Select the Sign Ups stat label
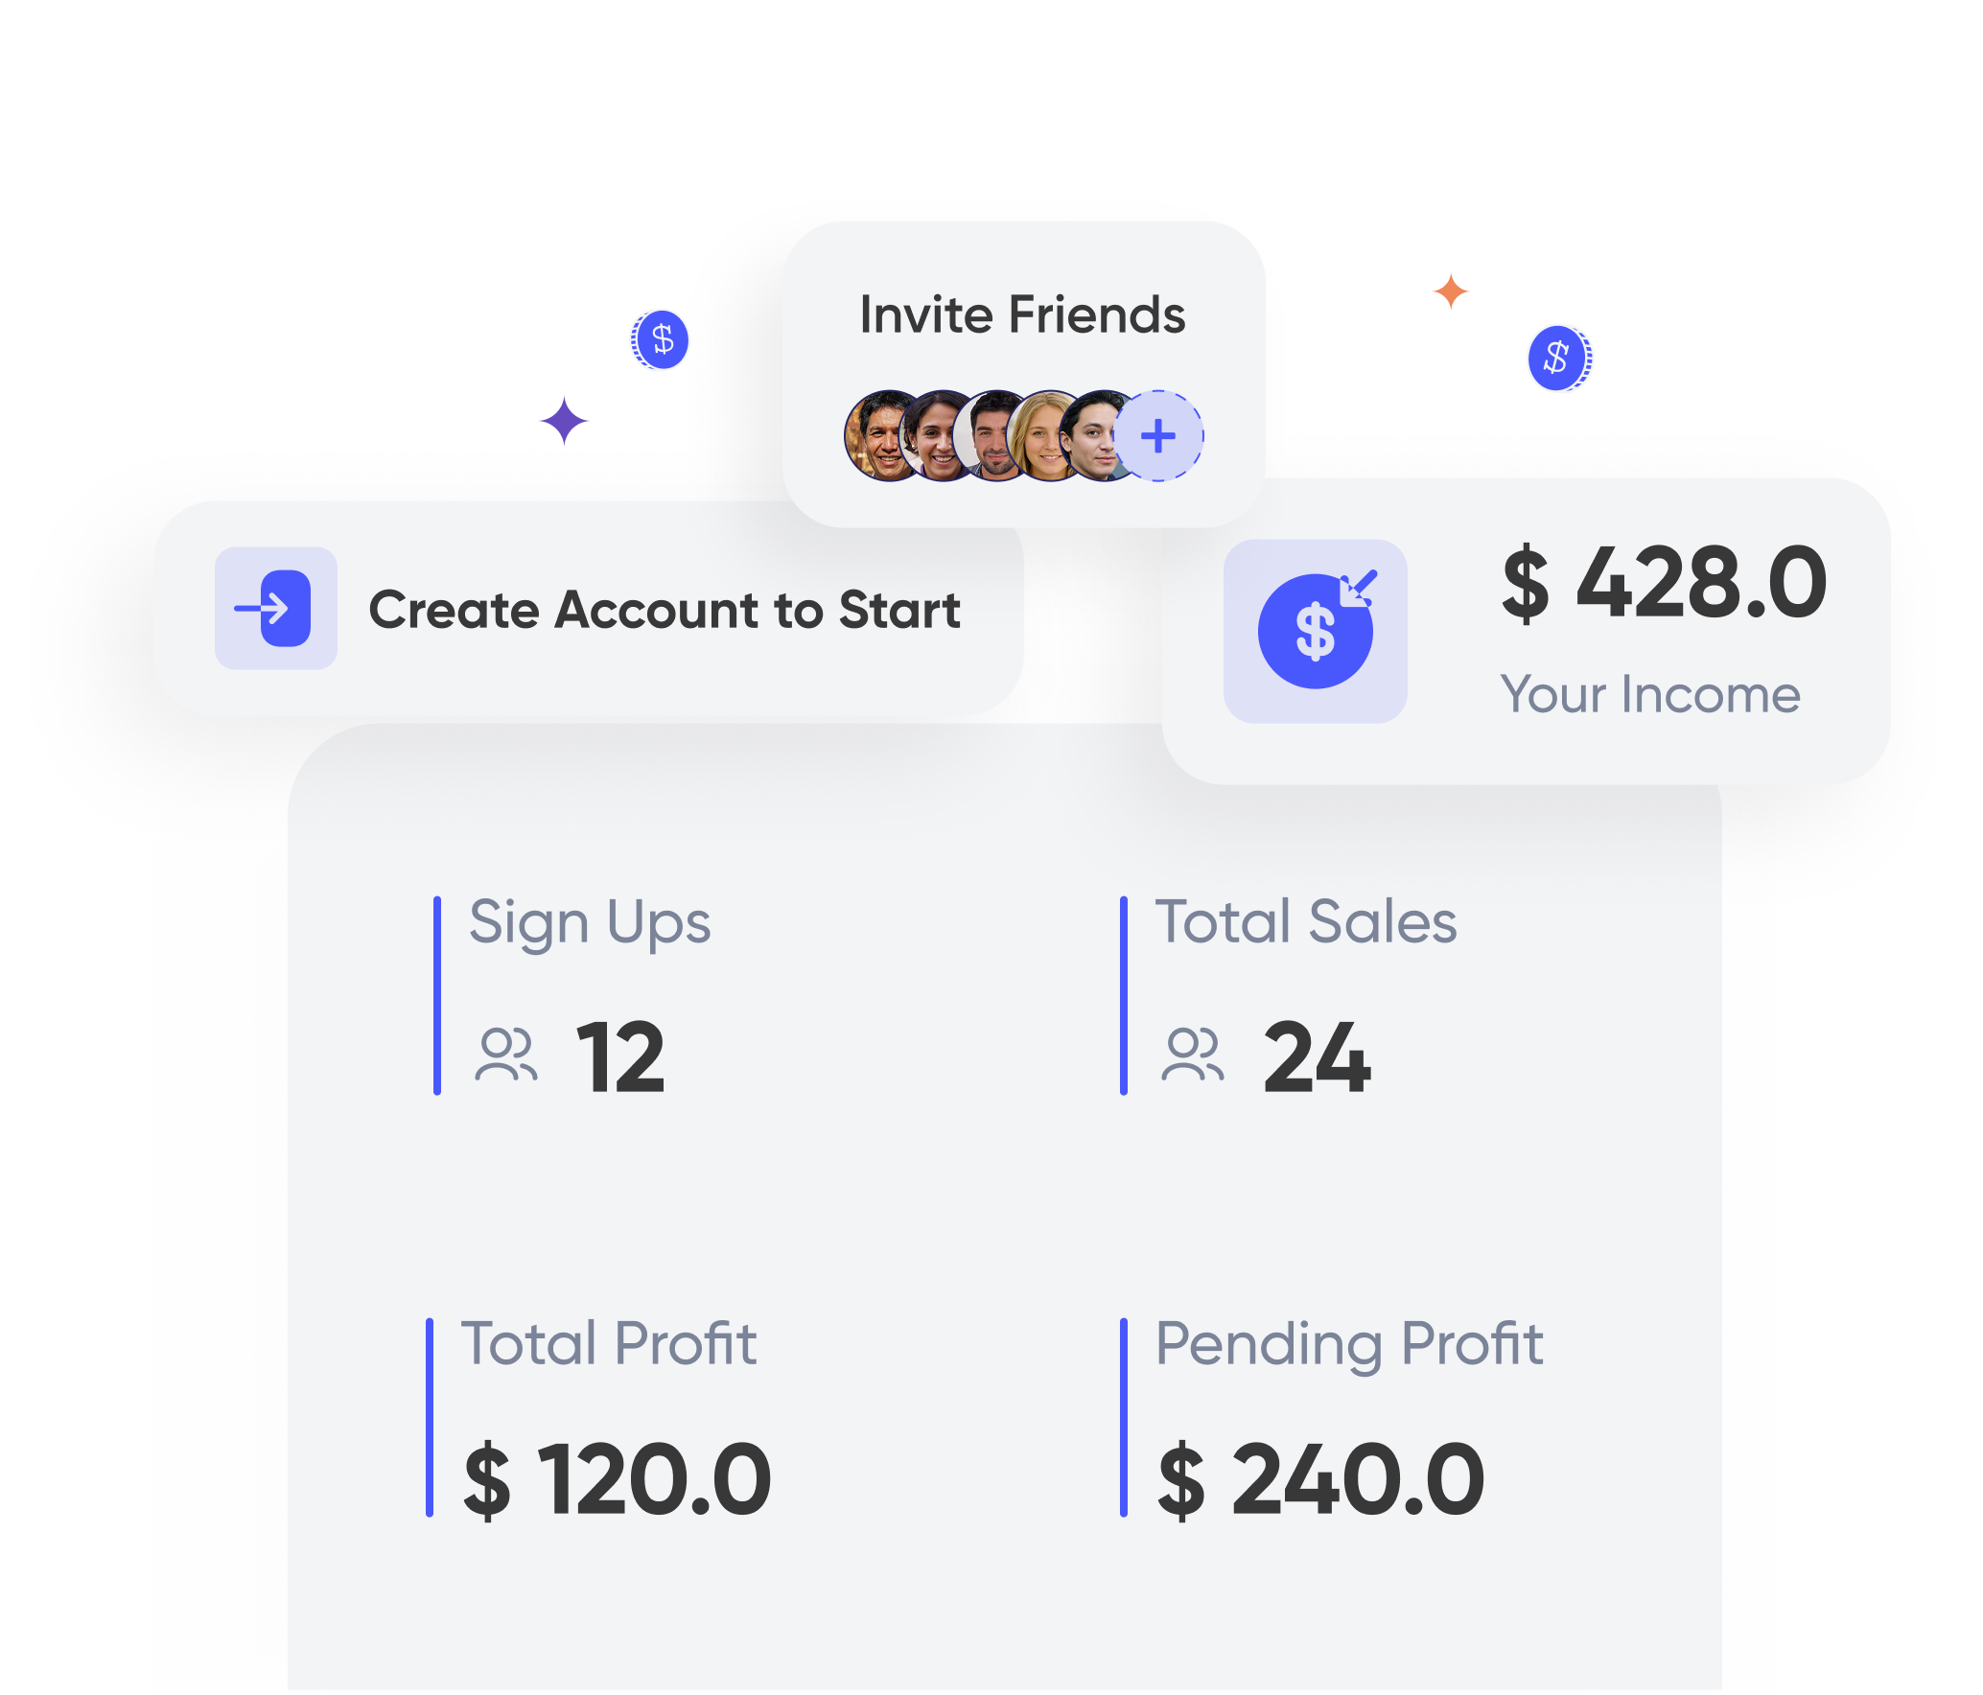Image resolution: width=1983 pixels, height=1695 pixels. [590, 922]
